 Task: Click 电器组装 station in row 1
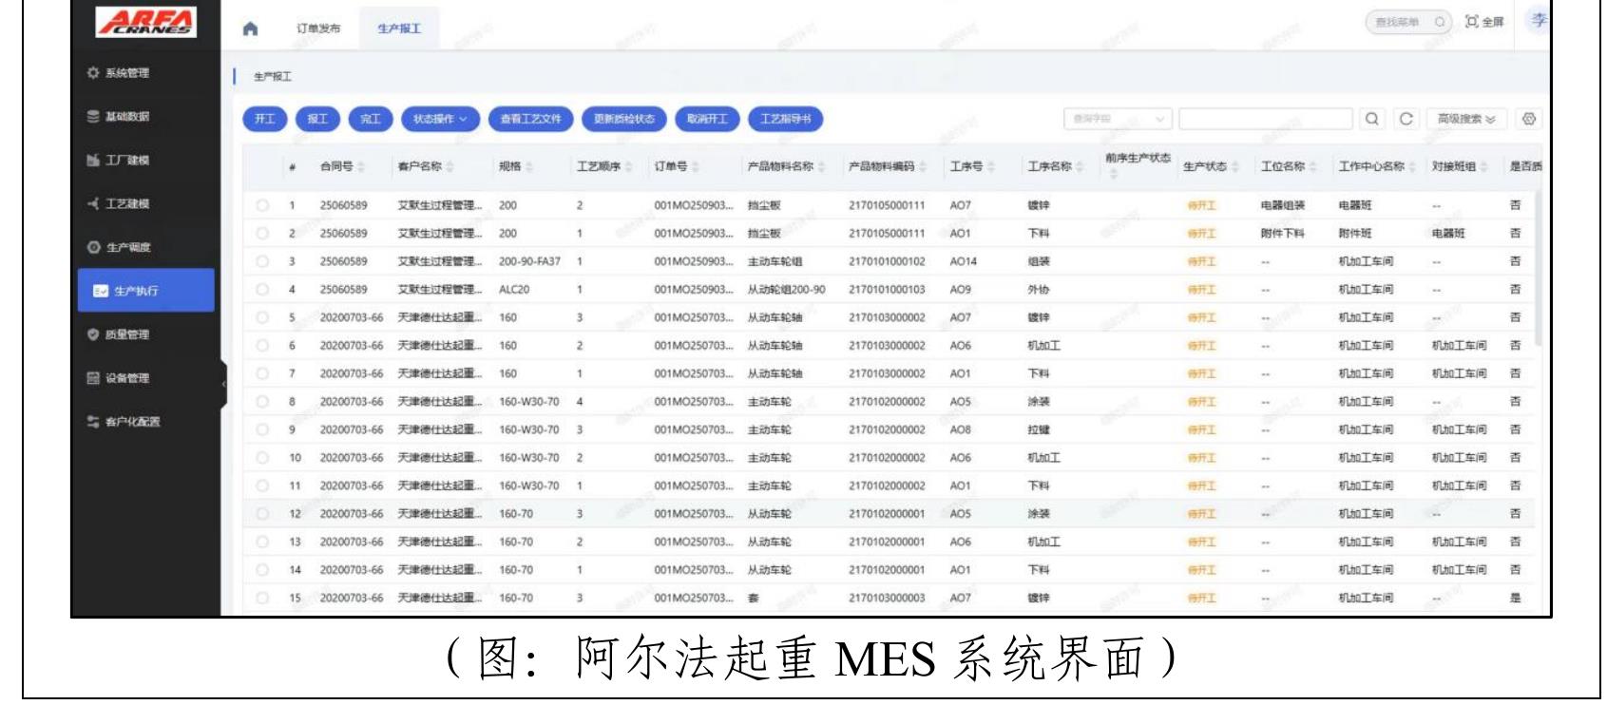point(1283,205)
